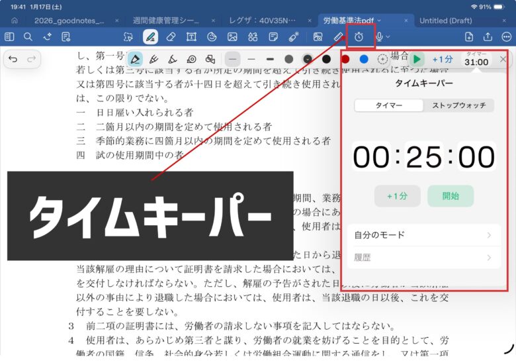Open the microphone dropdown arrow
The width and height of the screenshot is (516, 361).
388,37
